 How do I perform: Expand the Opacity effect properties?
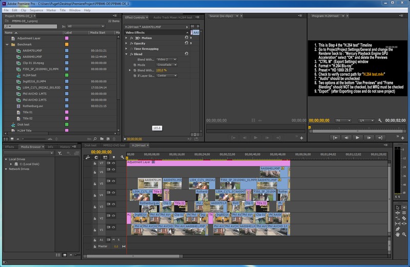pyautogui.click(x=127, y=43)
